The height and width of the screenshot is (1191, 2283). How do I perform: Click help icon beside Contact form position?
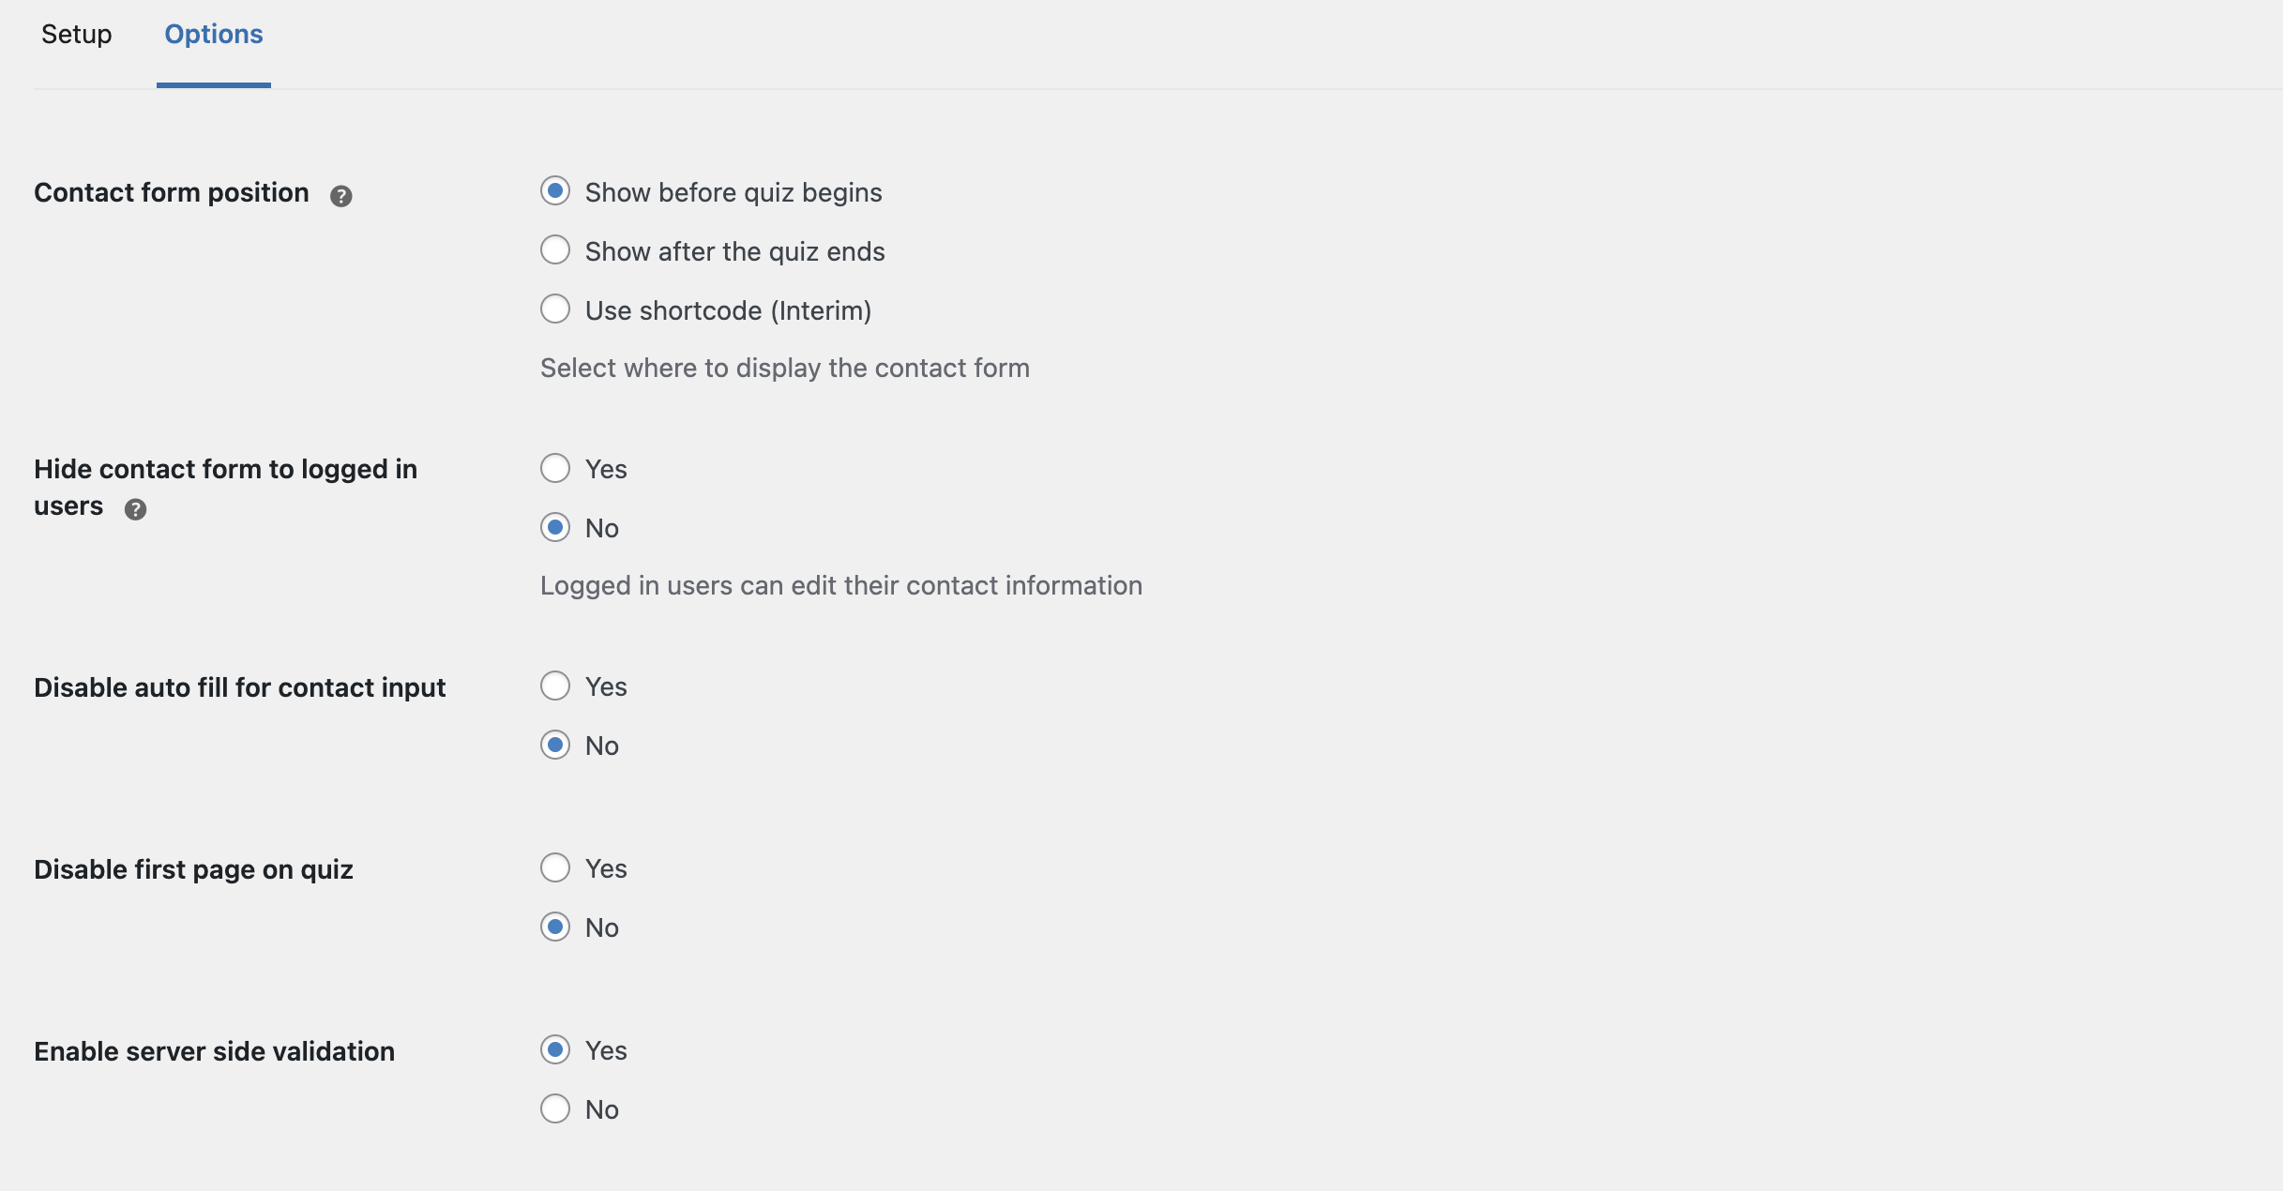coord(340,195)
